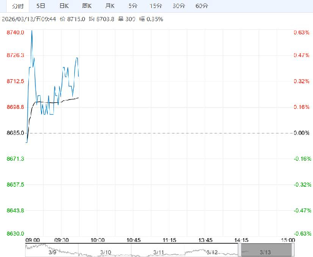Click the 8740.0 top price axis label
The image size is (313, 257).
[15, 32]
